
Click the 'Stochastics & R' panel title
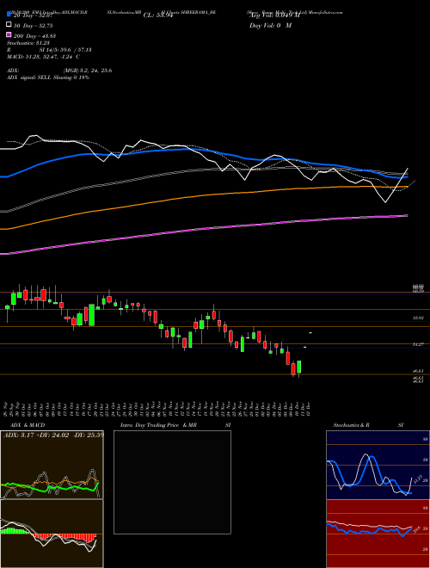351,425
